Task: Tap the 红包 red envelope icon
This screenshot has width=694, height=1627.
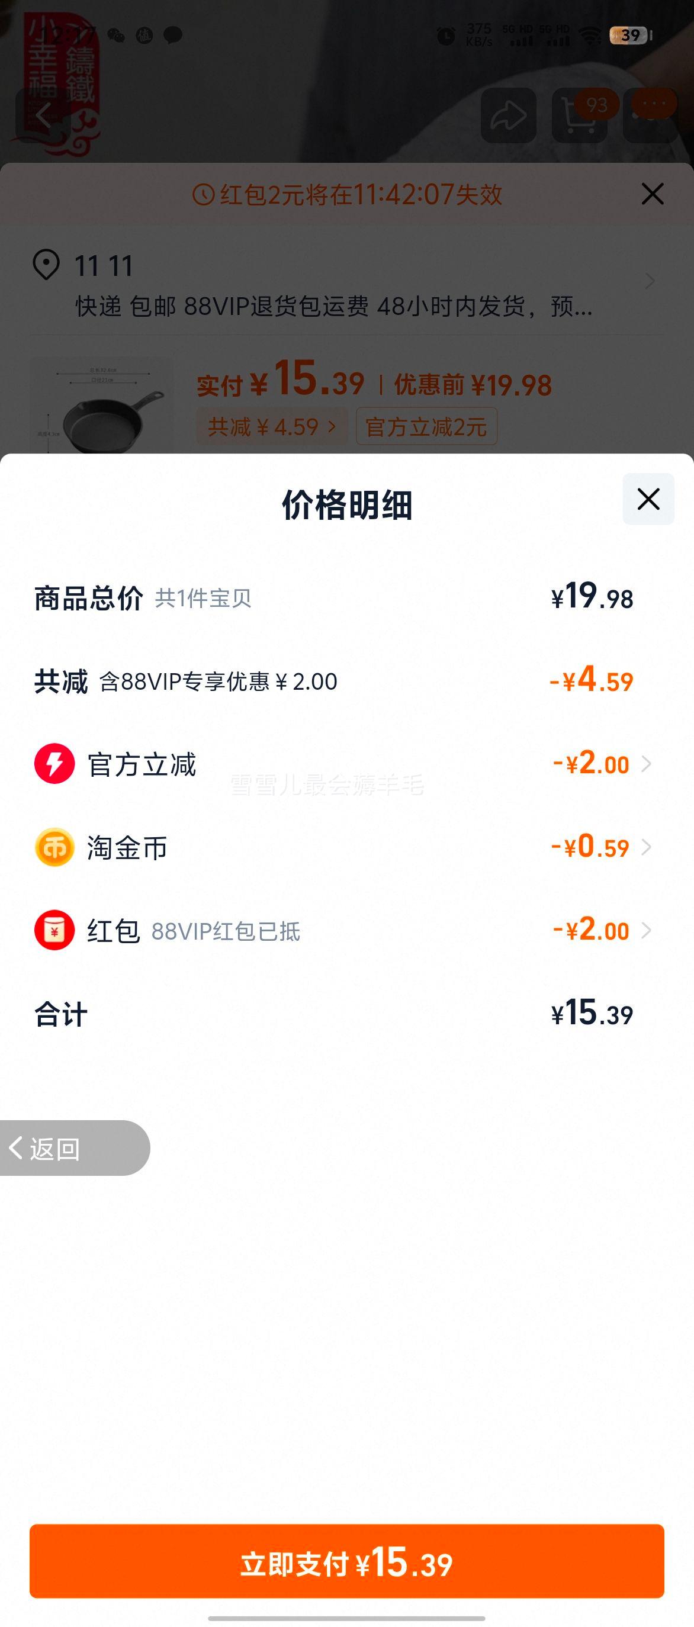Action: 54,930
